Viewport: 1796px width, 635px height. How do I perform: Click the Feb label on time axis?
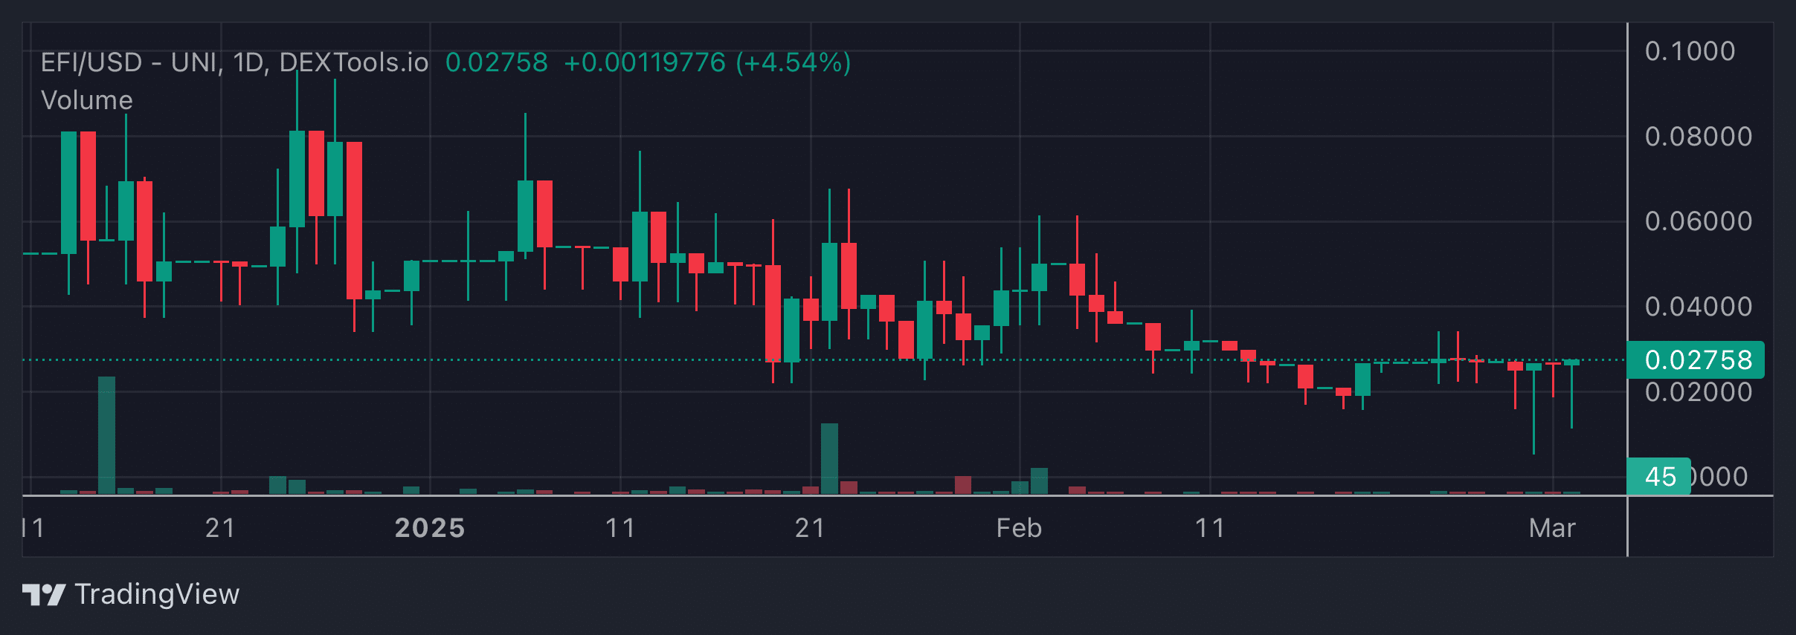[x=1019, y=528]
